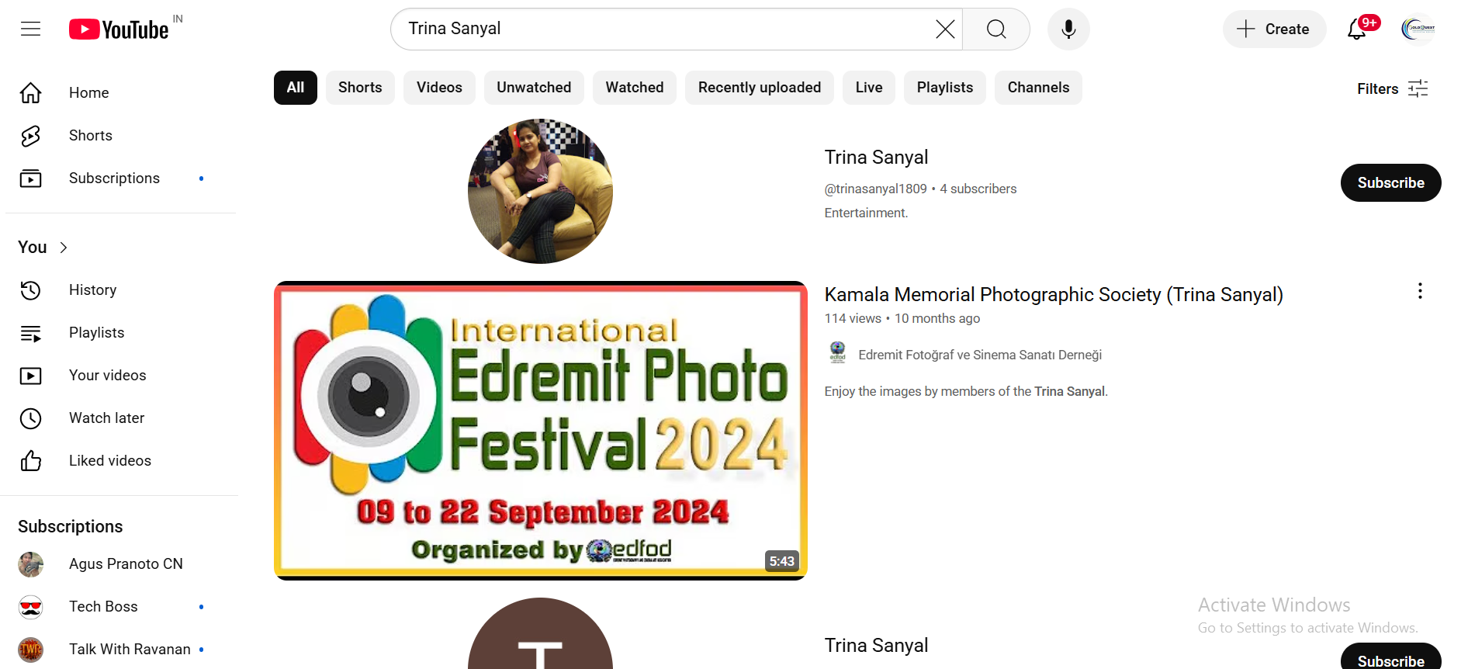Click the "Entertainment." channel description
This screenshot has height=669, width=1468.
(866, 213)
